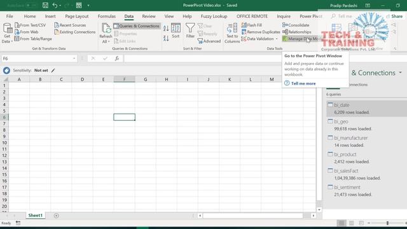Open the Customize Quick Access Toolbar dropdown

click(88, 5)
